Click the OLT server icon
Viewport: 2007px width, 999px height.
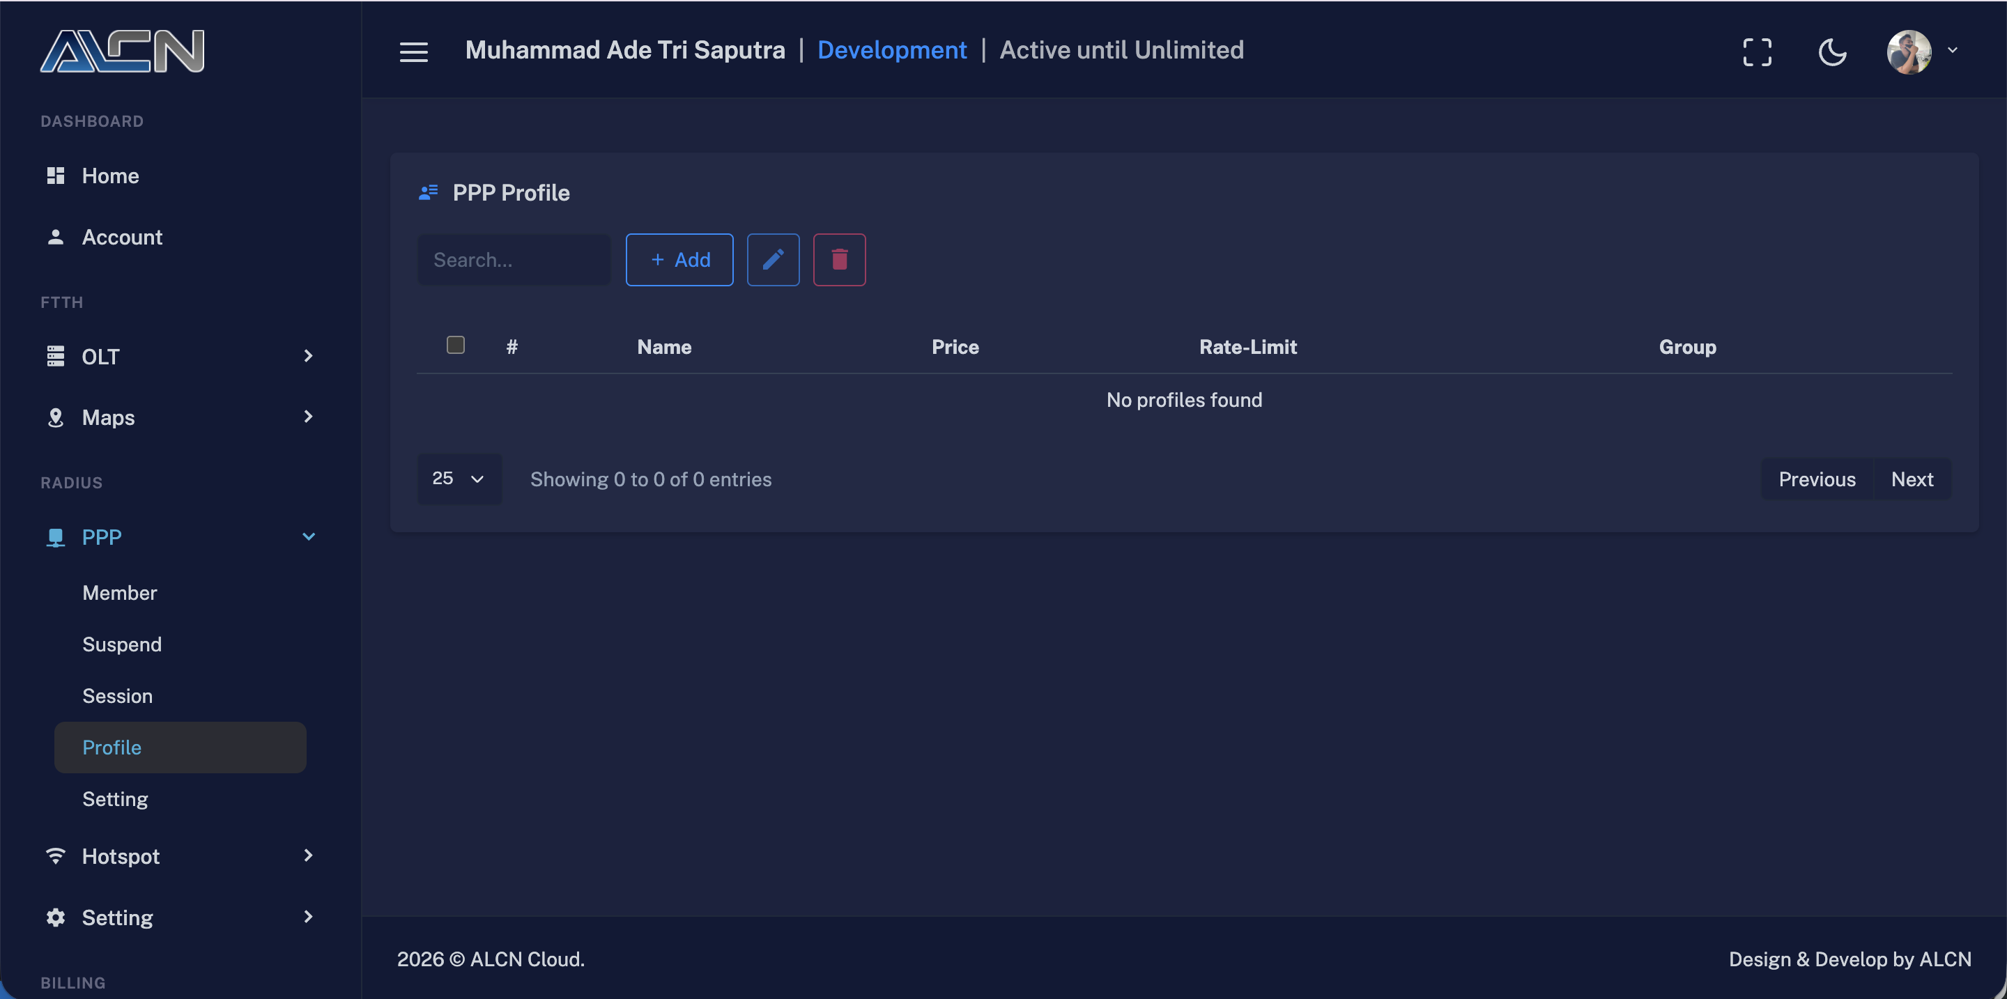(55, 356)
